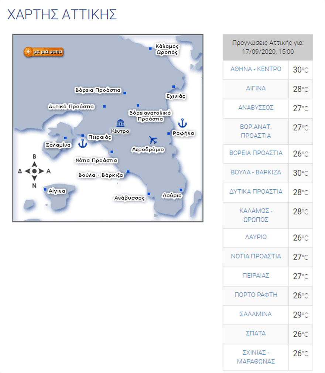The height and width of the screenshot is (373, 325).
Task: Click the anchor icon near Πειραιάς
Action: tap(82, 143)
